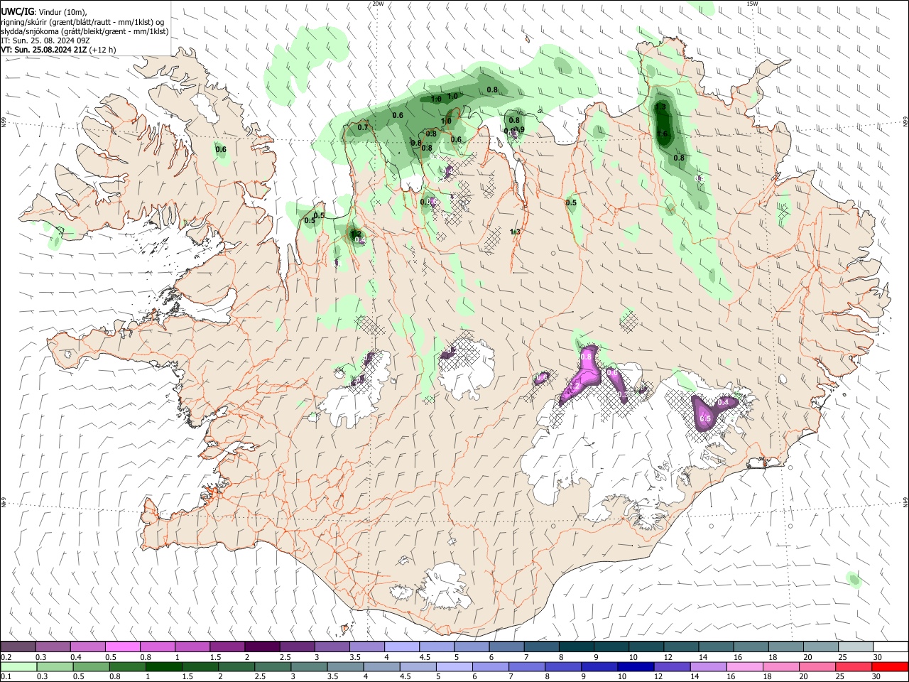Click the 0.1 label on bottom legend row

6,677
